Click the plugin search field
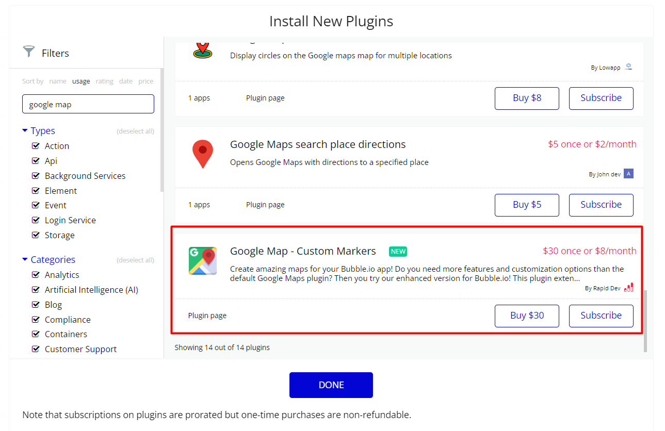Screen dimensions: 665x431 tap(88, 104)
